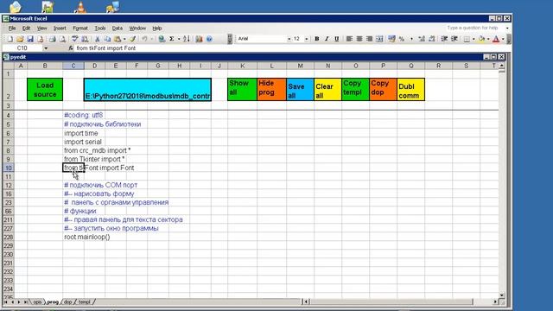Click the Center alignment icon

pyautogui.click(x=359, y=39)
